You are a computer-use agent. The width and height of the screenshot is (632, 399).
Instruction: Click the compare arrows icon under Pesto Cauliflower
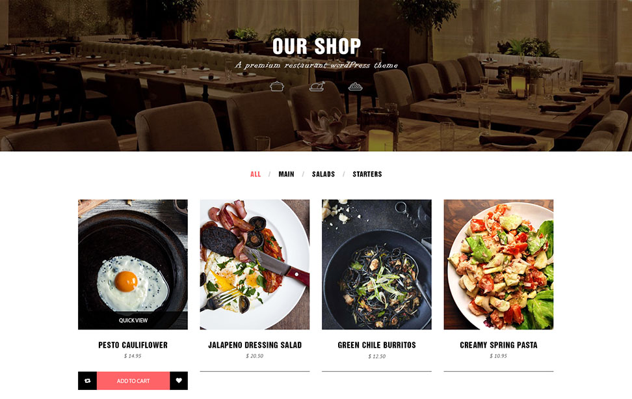pyautogui.click(x=88, y=380)
